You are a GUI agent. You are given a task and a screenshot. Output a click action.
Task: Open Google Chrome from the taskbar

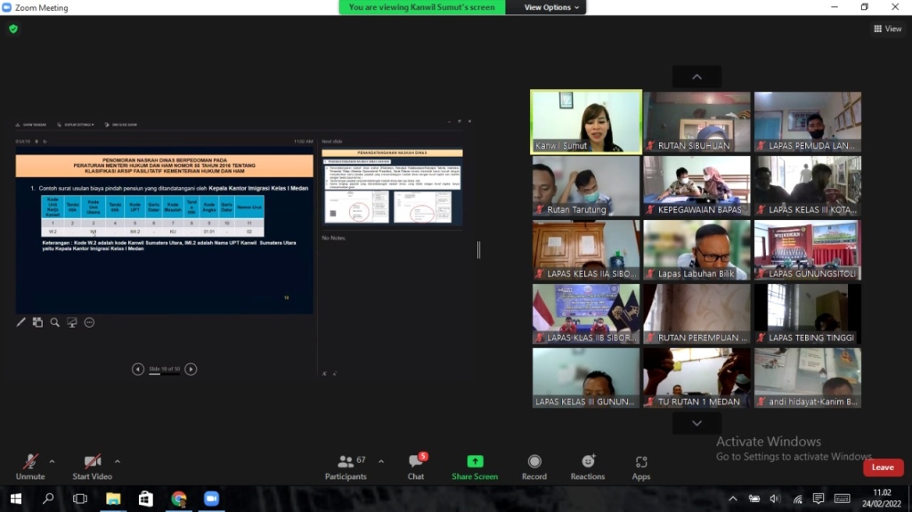(x=179, y=499)
